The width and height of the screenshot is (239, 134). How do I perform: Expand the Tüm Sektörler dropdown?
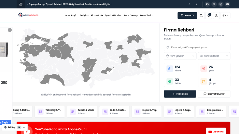tap(214, 56)
